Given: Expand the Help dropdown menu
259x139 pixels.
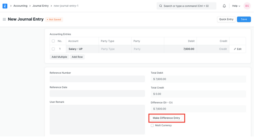Looking at the screenshot, I should (236, 6).
